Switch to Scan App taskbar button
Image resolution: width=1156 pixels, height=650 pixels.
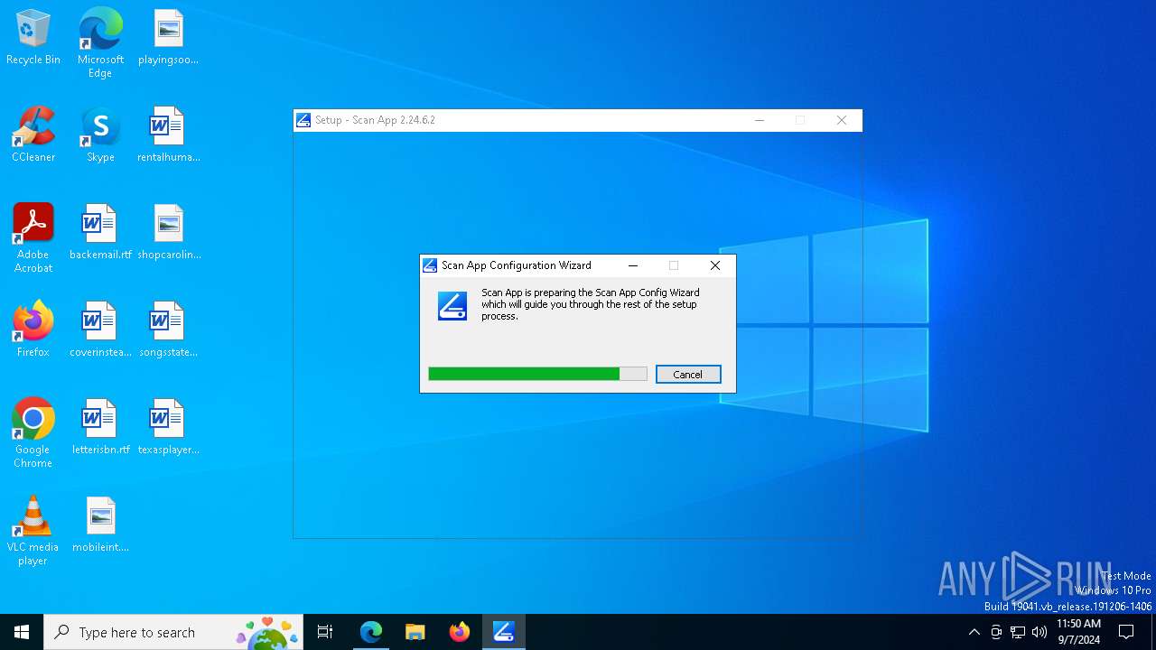point(504,632)
